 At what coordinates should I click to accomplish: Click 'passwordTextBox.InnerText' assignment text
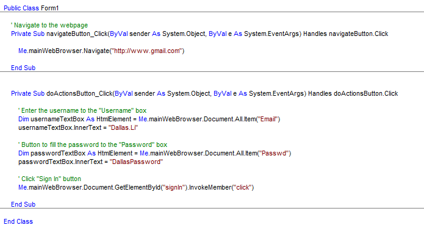point(90,162)
